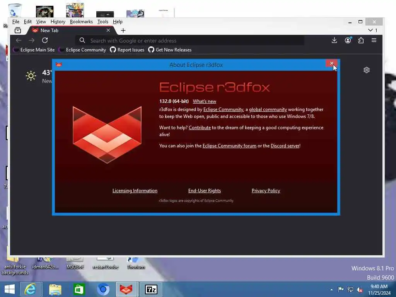This screenshot has height=297, width=396.
Task: Launch Internet Explorer from taskbar
Action: point(30,289)
